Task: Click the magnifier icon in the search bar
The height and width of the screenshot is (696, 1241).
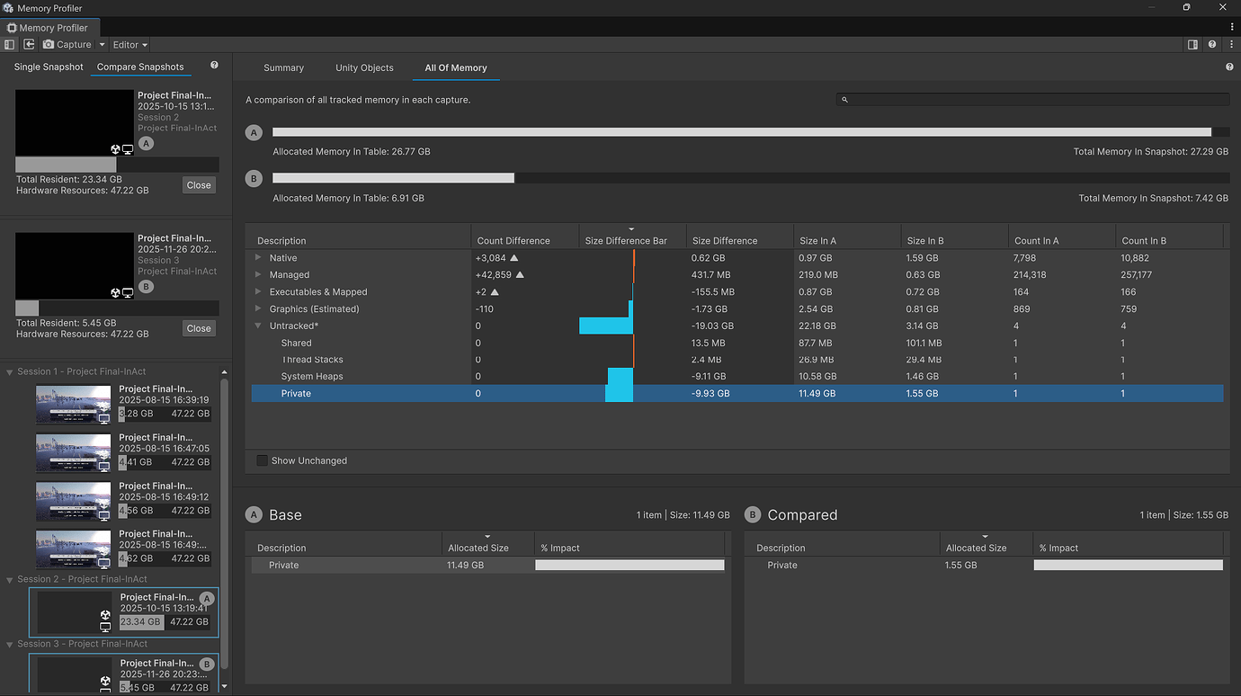Action: pyautogui.click(x=843, y=99)
